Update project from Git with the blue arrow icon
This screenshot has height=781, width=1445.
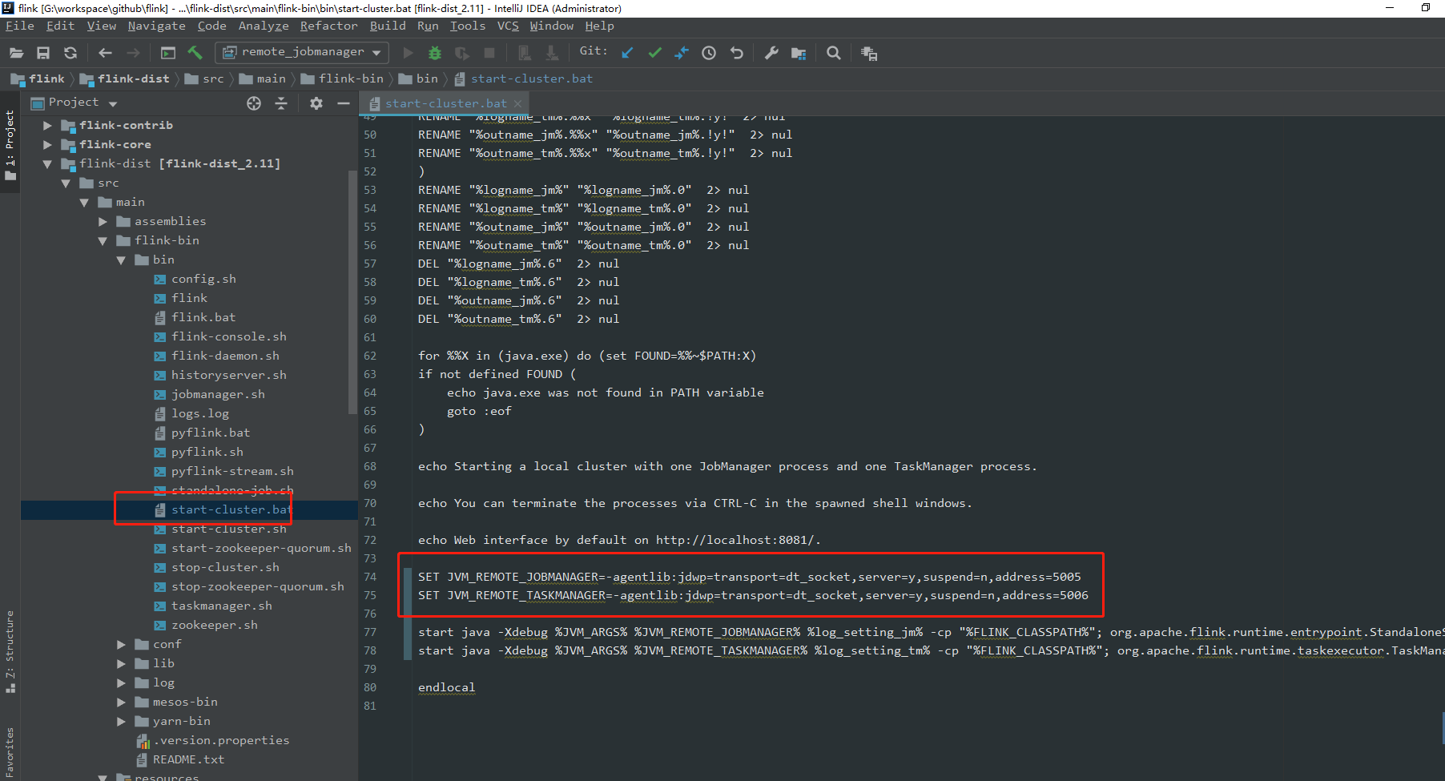[627, 52]
